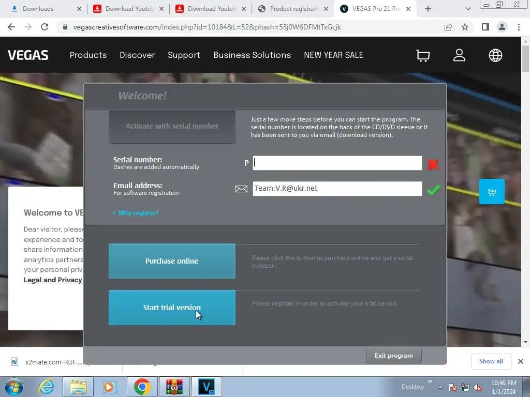Open Business Solutions menu

click(x=252, y=55)
